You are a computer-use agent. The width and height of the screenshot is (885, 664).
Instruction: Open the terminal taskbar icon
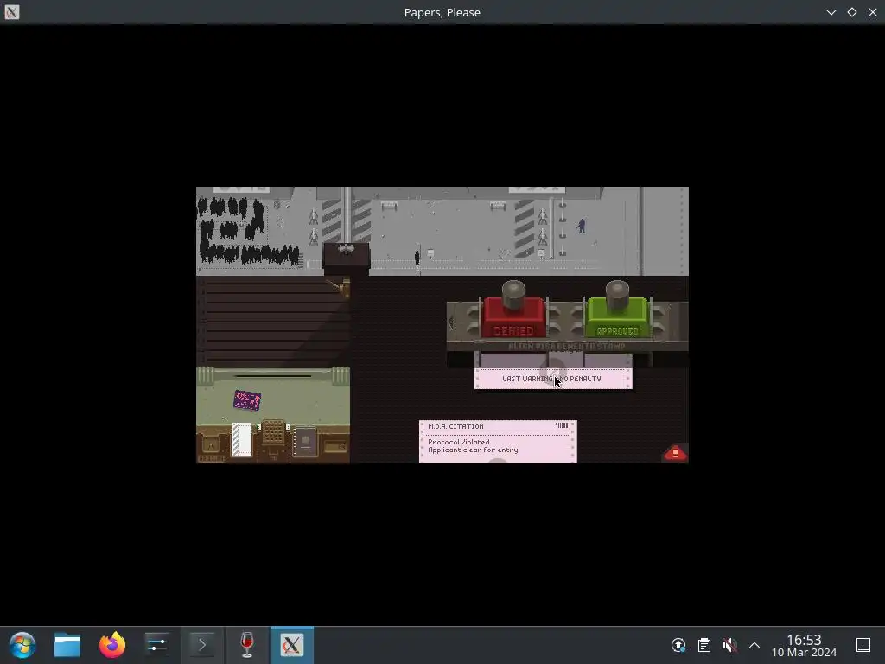[202, 645]
